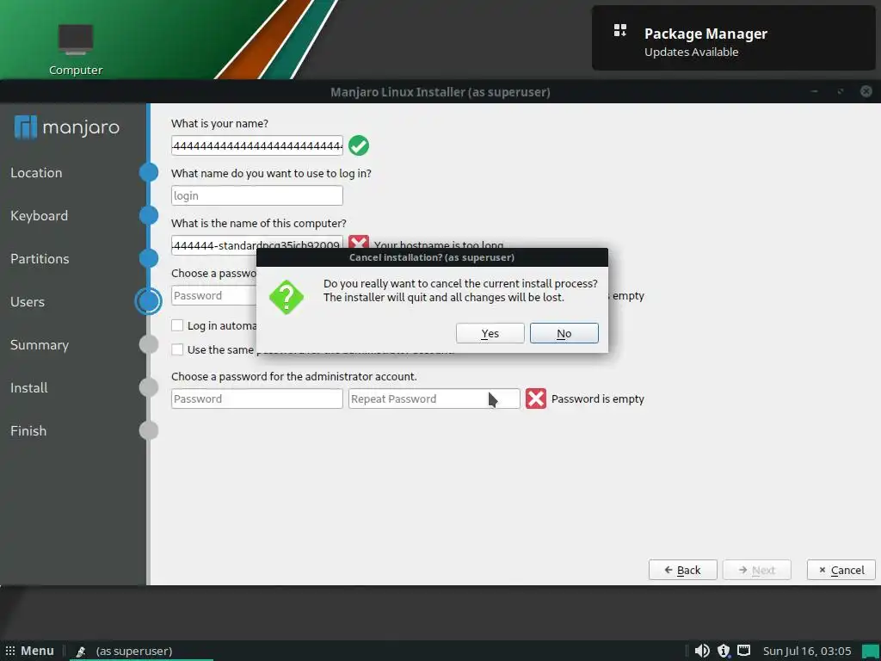This screenshot has height=661, width=881.
Task: Click the Package Manager notification icon
Action: point(619,30)
